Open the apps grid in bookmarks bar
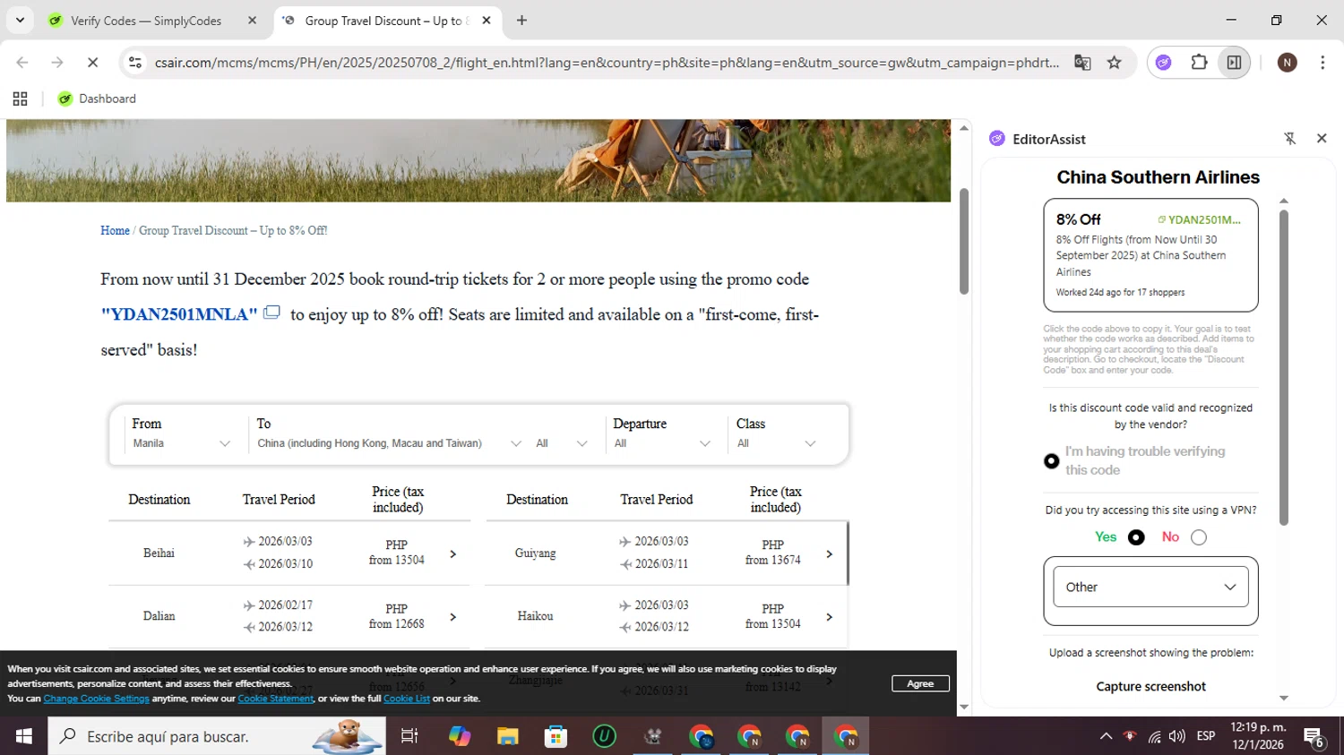Image resolution: width=1344 pixels, height=755 pixels. click(20, 99)
